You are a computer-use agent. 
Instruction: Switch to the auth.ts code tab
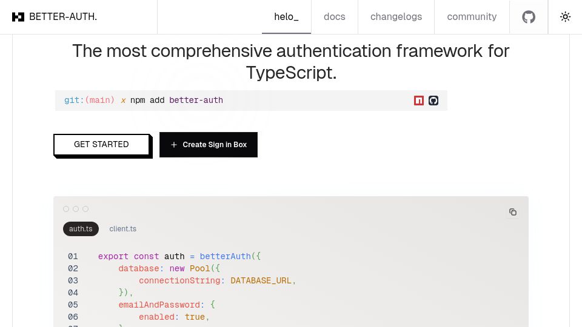[81, 229]
